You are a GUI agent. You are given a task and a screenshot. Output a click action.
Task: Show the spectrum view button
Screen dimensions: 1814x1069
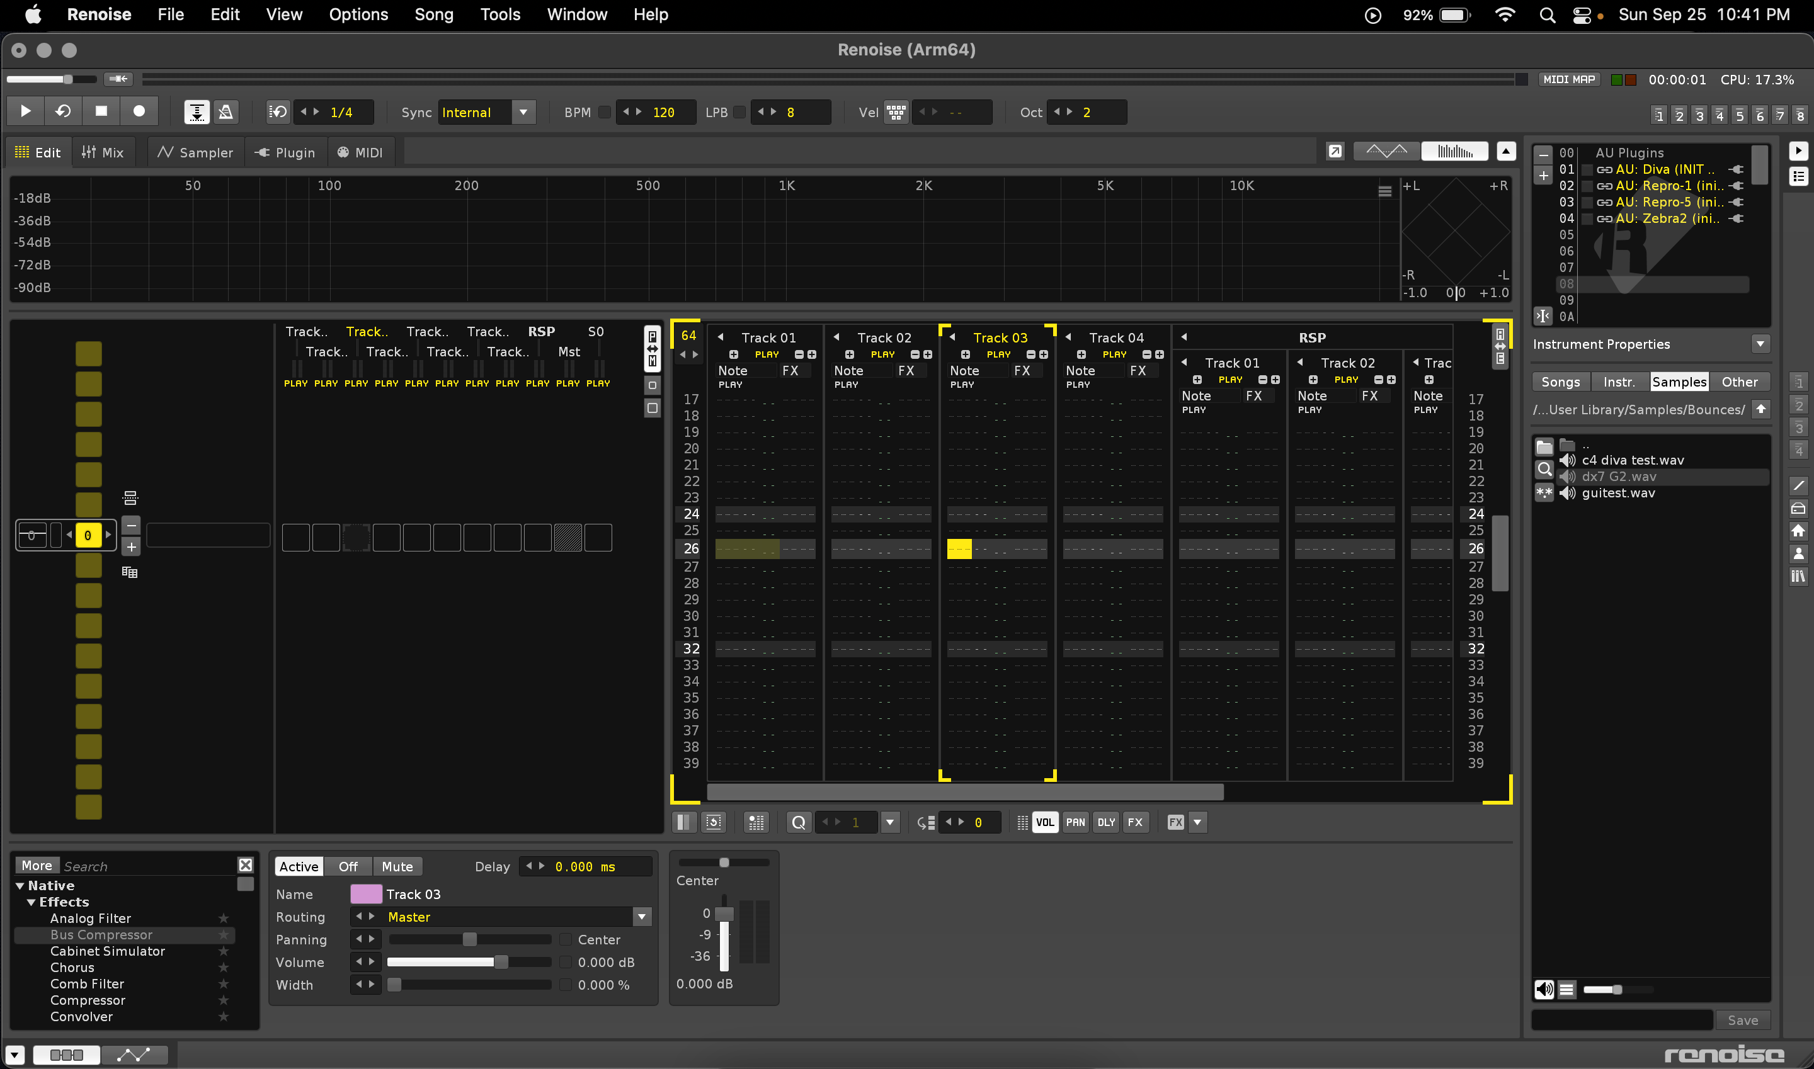click(x=1454, y=151)
